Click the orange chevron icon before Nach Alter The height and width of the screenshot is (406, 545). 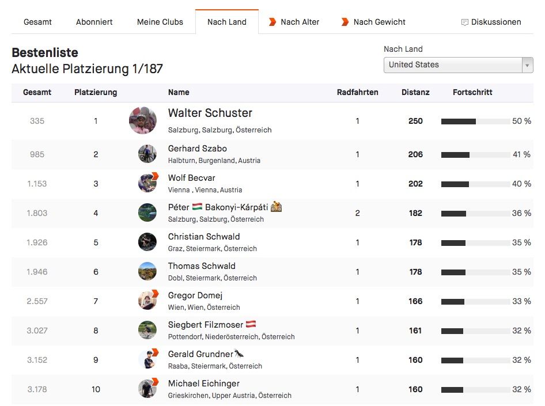pos(272,22)
